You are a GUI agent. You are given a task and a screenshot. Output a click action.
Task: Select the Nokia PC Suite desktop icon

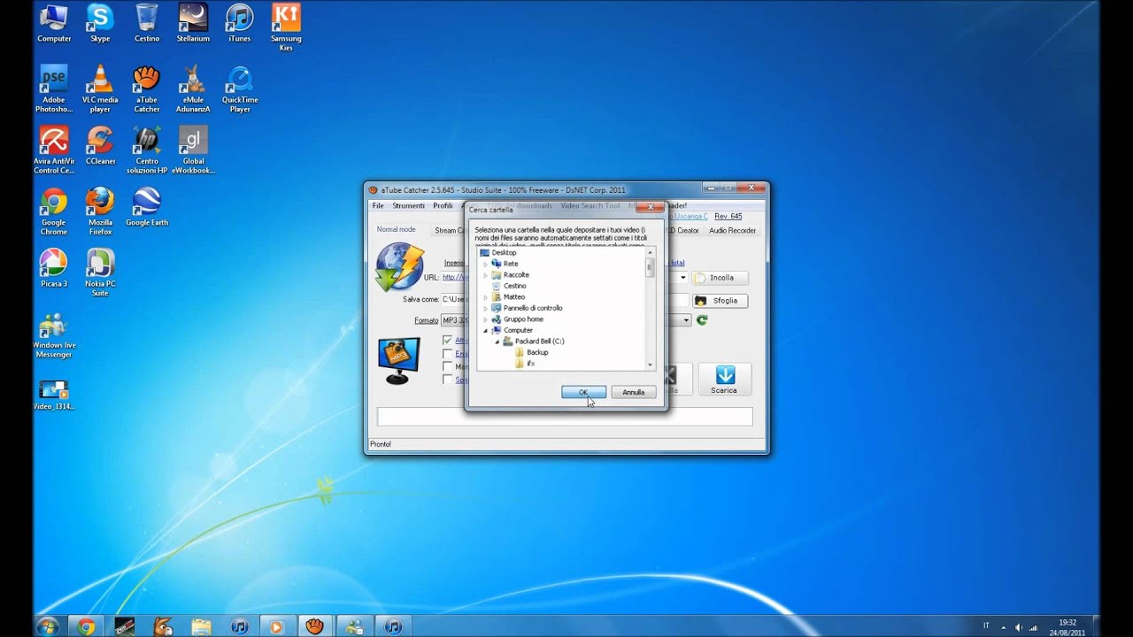pos(100,272)
